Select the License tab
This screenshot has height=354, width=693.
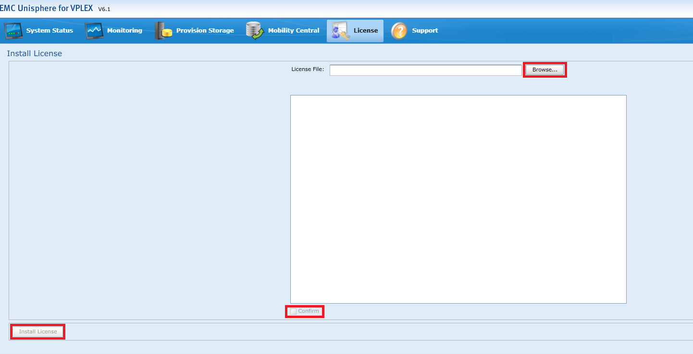click(x=366, y=30)
